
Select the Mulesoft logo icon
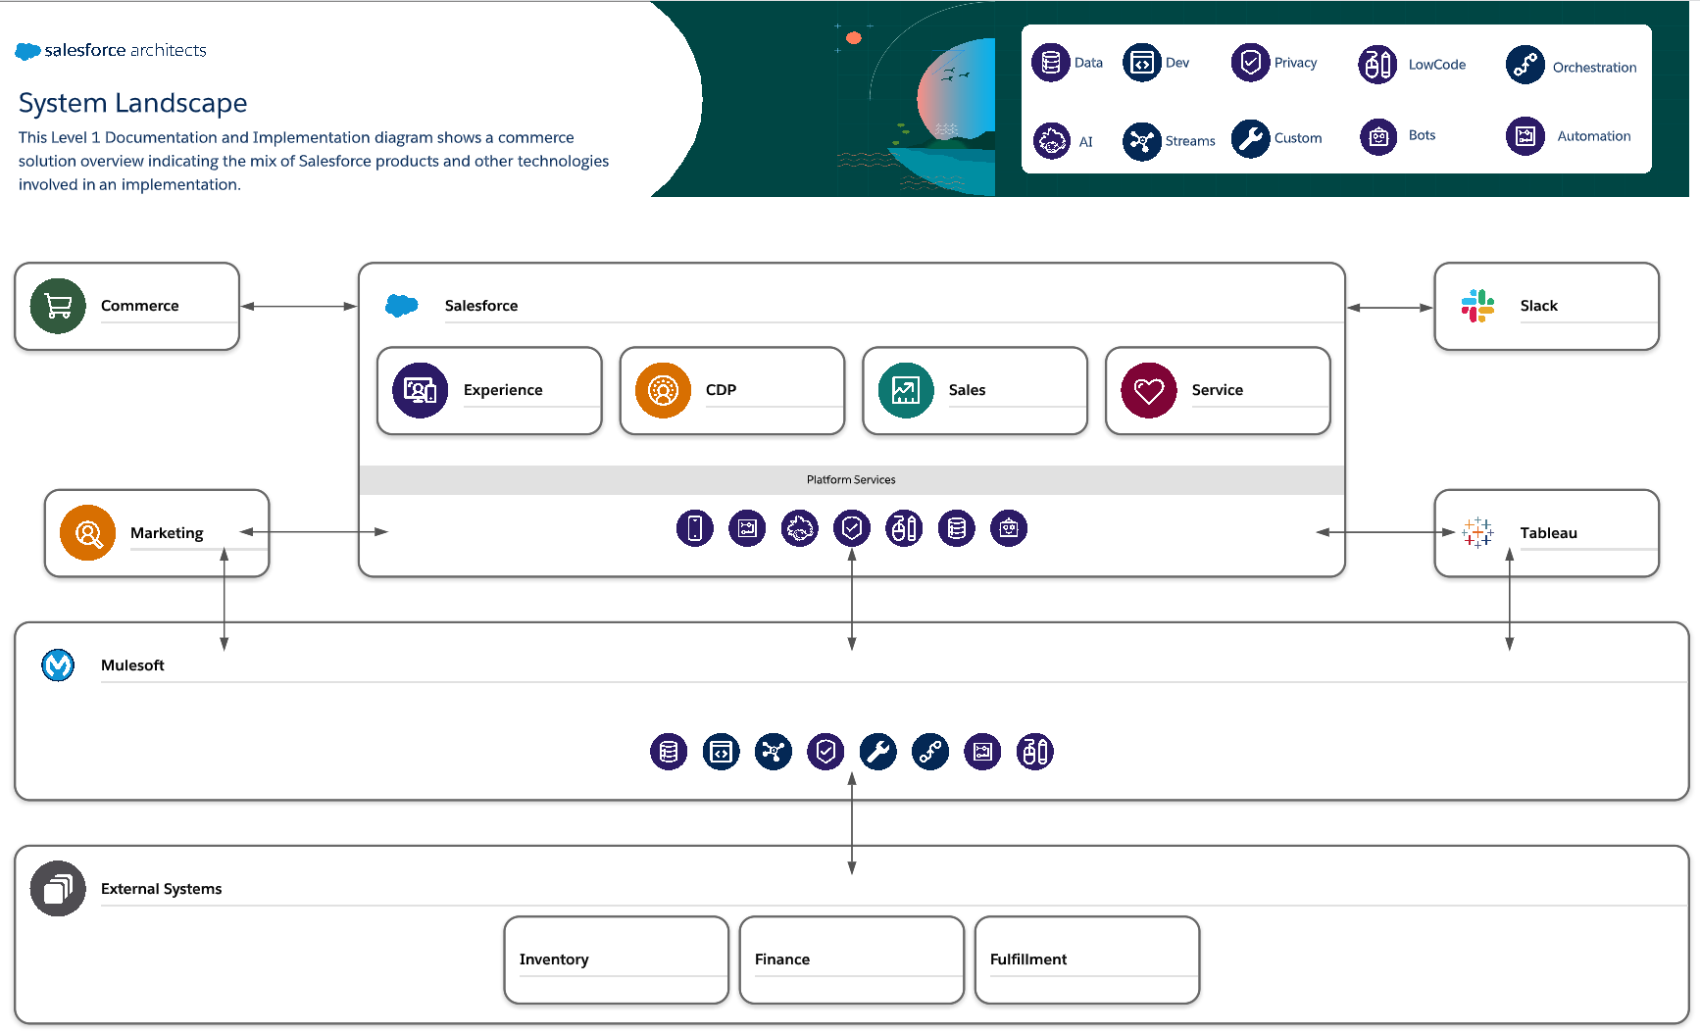pyautogui.click(x=59, y=664)
